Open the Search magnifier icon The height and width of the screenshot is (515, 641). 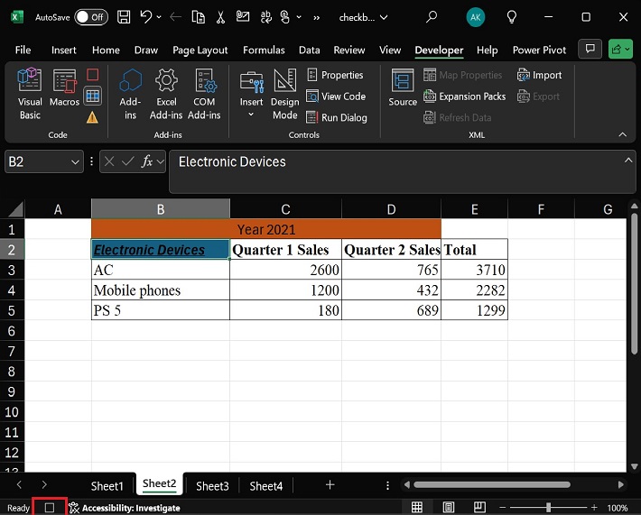[x=432, y=17]
